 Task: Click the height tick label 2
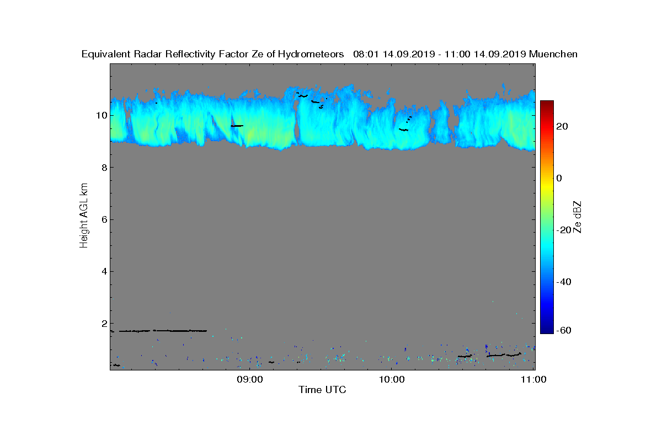104,323
